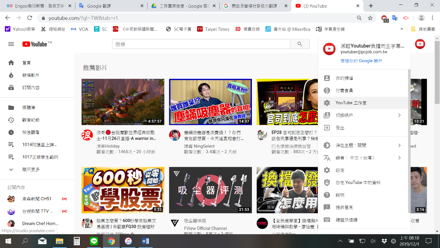Click 提供意見 feedback entry
The height and width of the screenshot is (248, 440).
(363, 207)
